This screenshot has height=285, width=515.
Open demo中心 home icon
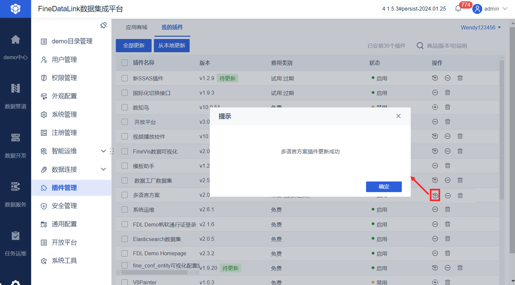pos(15,40)
